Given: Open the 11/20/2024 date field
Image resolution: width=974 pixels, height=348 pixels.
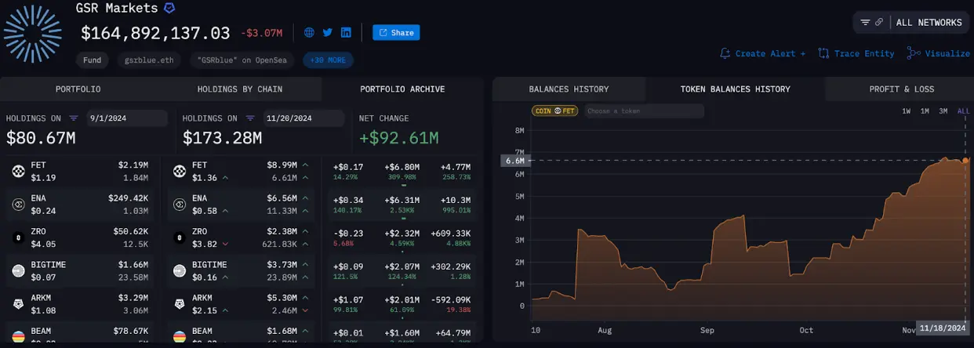Looking at the screenshot, I should click(303, 118).
